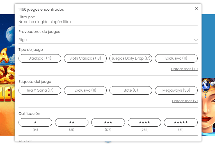Close the game filter dialog
215x146 pixels.
pyautogui.click(x=196, y=8)
